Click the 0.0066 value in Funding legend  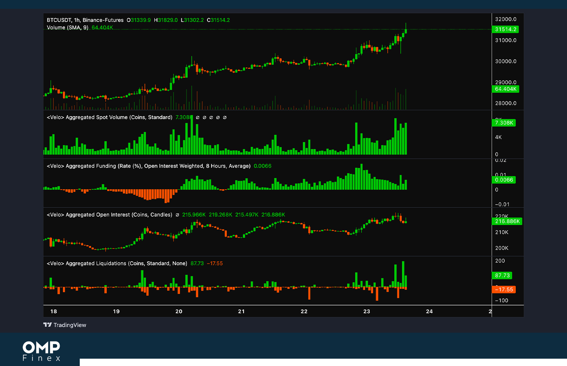click(x=263, y=166)
